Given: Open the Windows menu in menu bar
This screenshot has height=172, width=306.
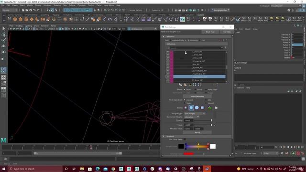Looking at the screenshot, I should [x=47, y=5].
